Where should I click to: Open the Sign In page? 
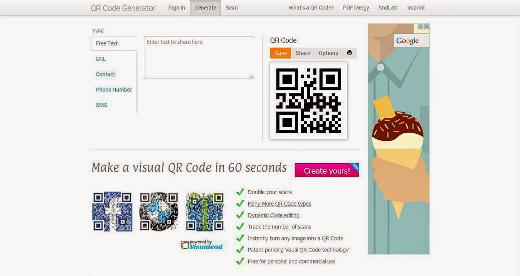tap(176, 7)
